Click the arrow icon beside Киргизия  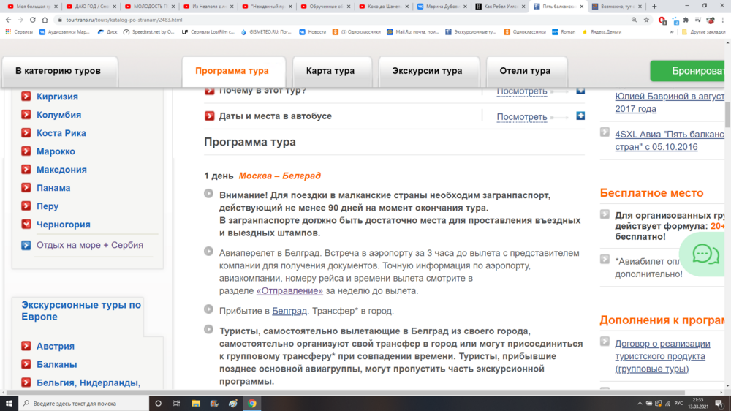pos(26,97)
